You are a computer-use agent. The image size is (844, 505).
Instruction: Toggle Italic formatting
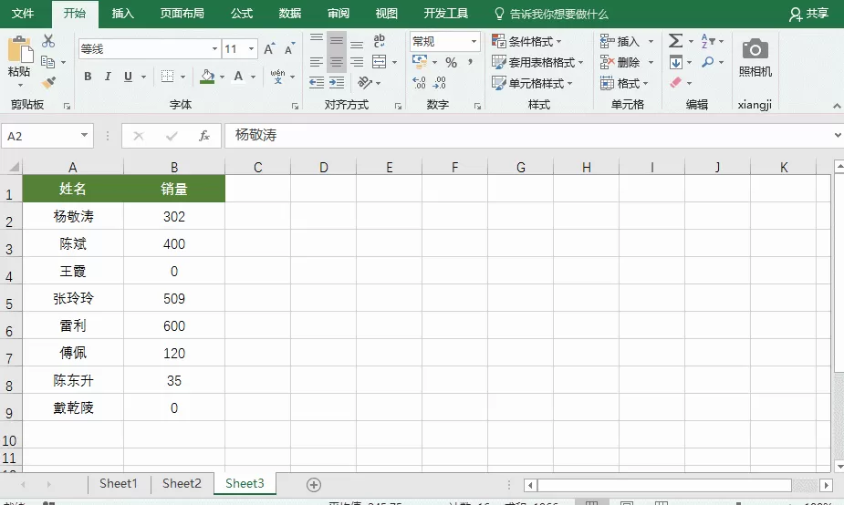(108, 77)
